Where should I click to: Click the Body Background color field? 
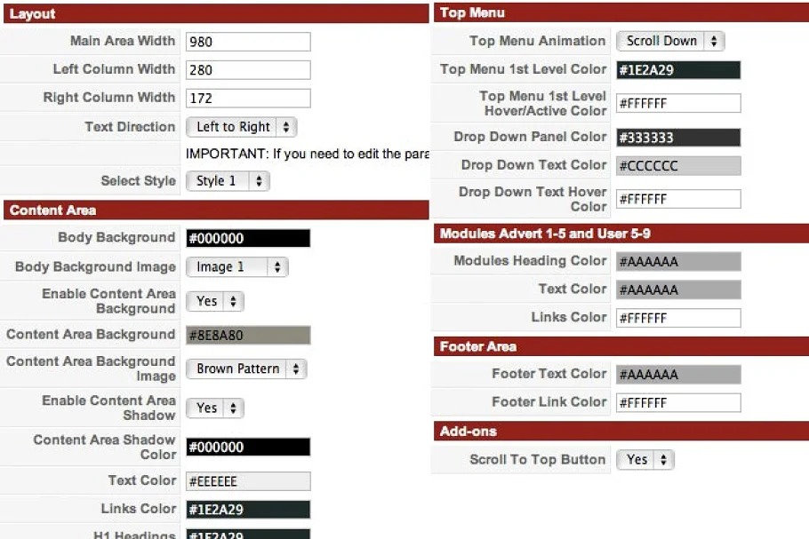247,238
